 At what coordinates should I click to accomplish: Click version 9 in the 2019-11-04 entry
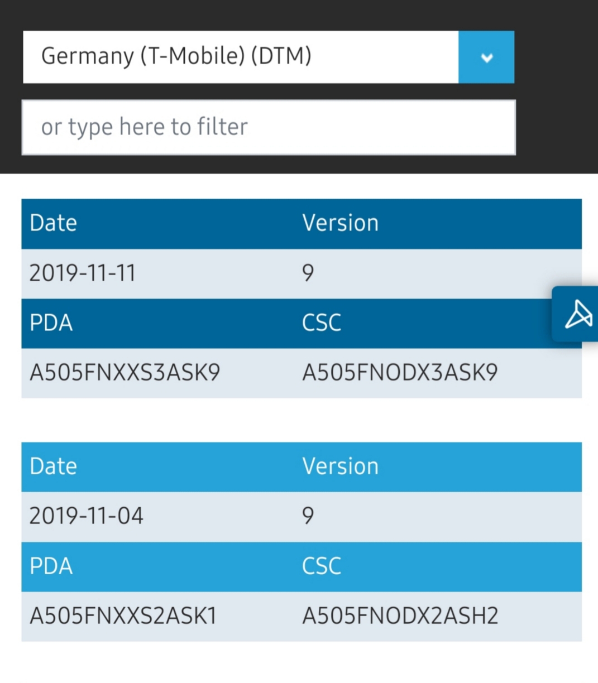tap(308, 516)
